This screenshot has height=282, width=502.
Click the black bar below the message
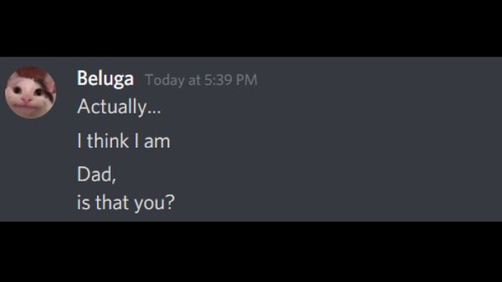tap(251, 251)
